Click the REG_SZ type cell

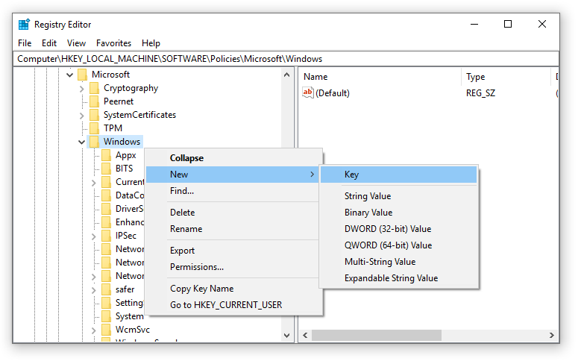[480, 93]
